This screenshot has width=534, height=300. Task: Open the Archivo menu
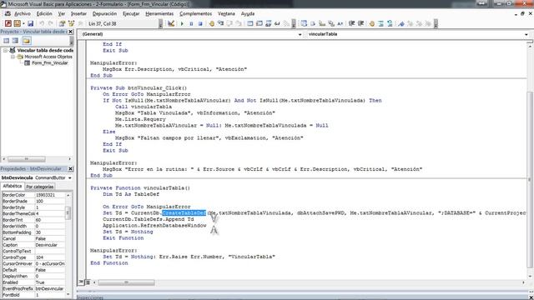23,13
